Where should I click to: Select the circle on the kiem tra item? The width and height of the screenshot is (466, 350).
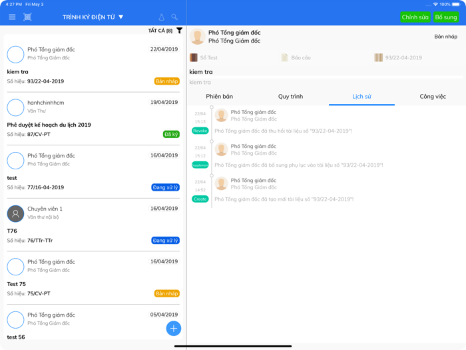click(15, 54)
